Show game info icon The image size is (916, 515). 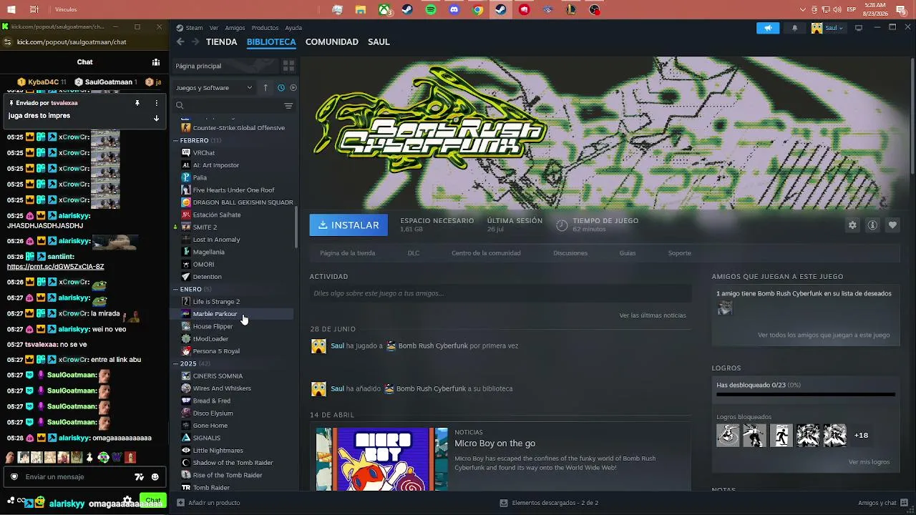(872, 225)
